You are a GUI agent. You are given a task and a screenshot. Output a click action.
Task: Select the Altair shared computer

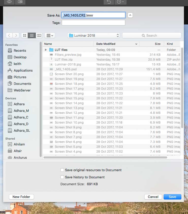pos(18,151)
